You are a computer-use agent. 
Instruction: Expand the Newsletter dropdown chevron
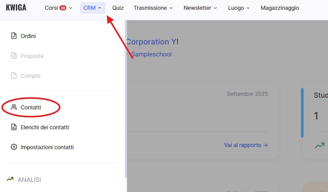pyautogui.click(x=215, y=8)
